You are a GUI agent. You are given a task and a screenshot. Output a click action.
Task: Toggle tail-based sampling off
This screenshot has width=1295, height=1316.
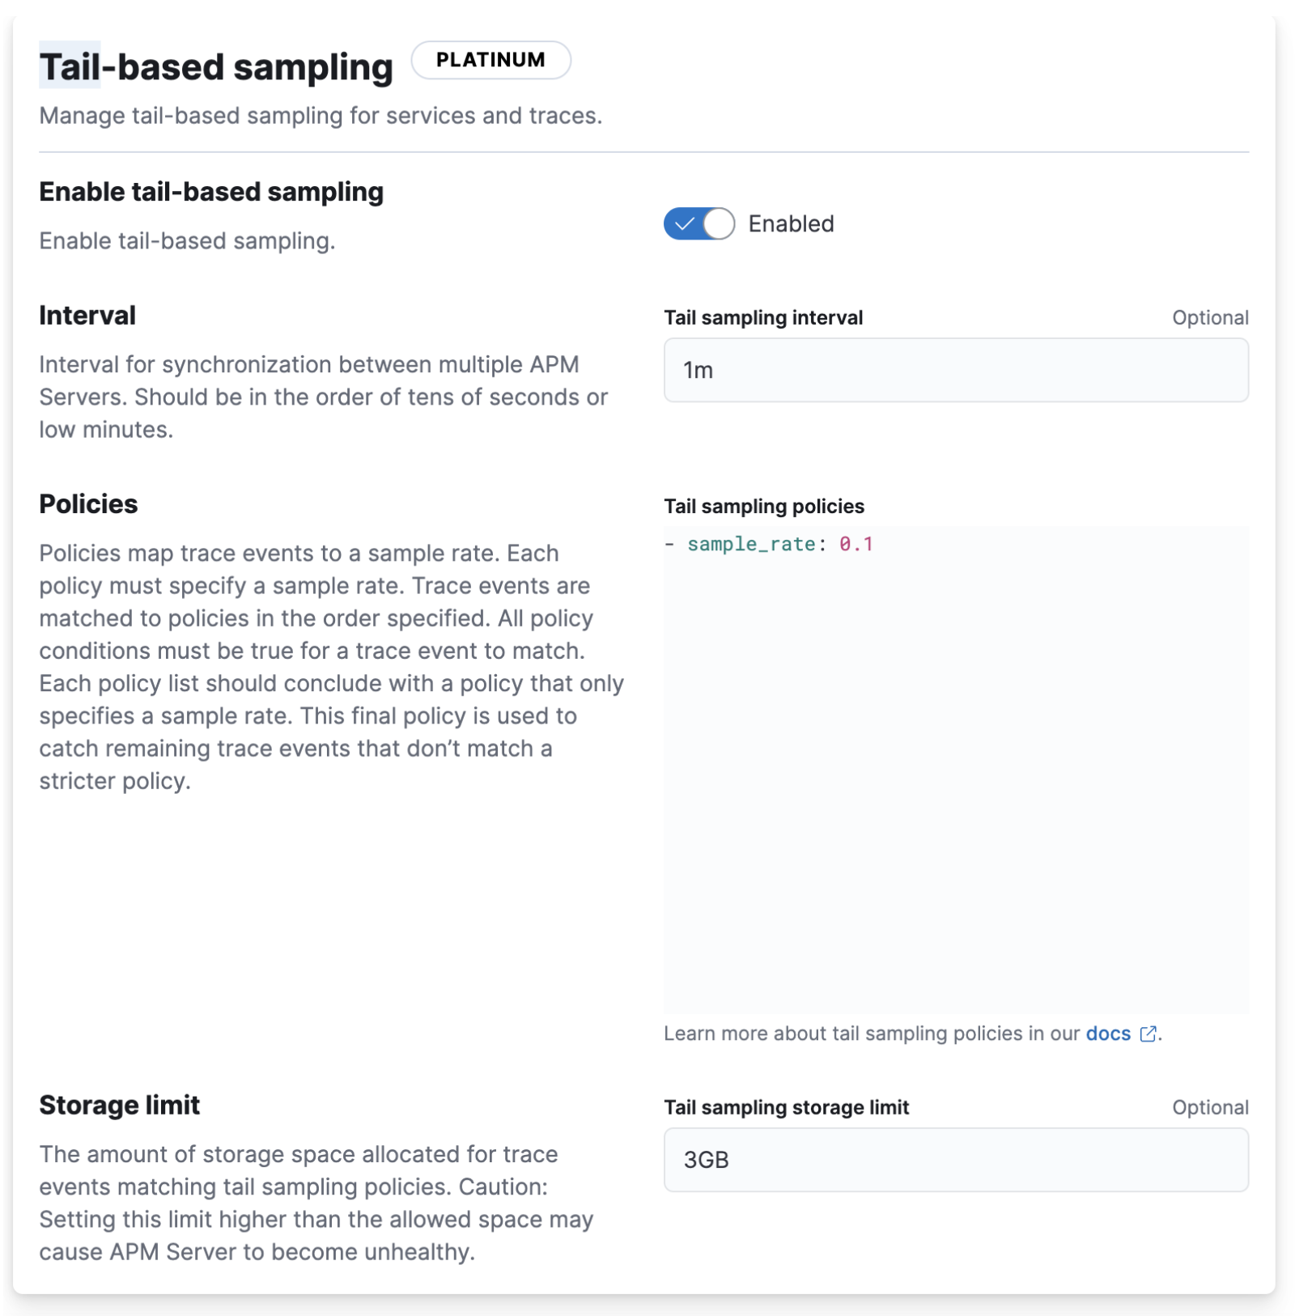tap(699, 224)
